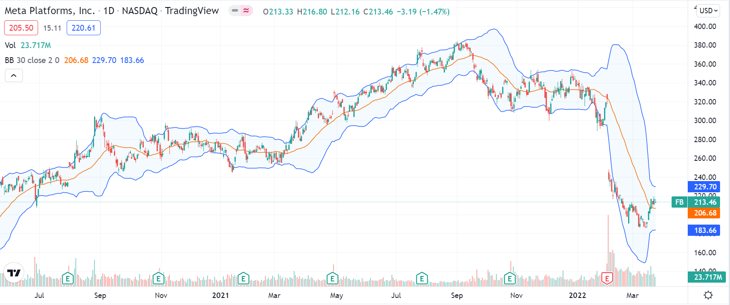Click the pink approximately-equal data status icon

point(246,11)
